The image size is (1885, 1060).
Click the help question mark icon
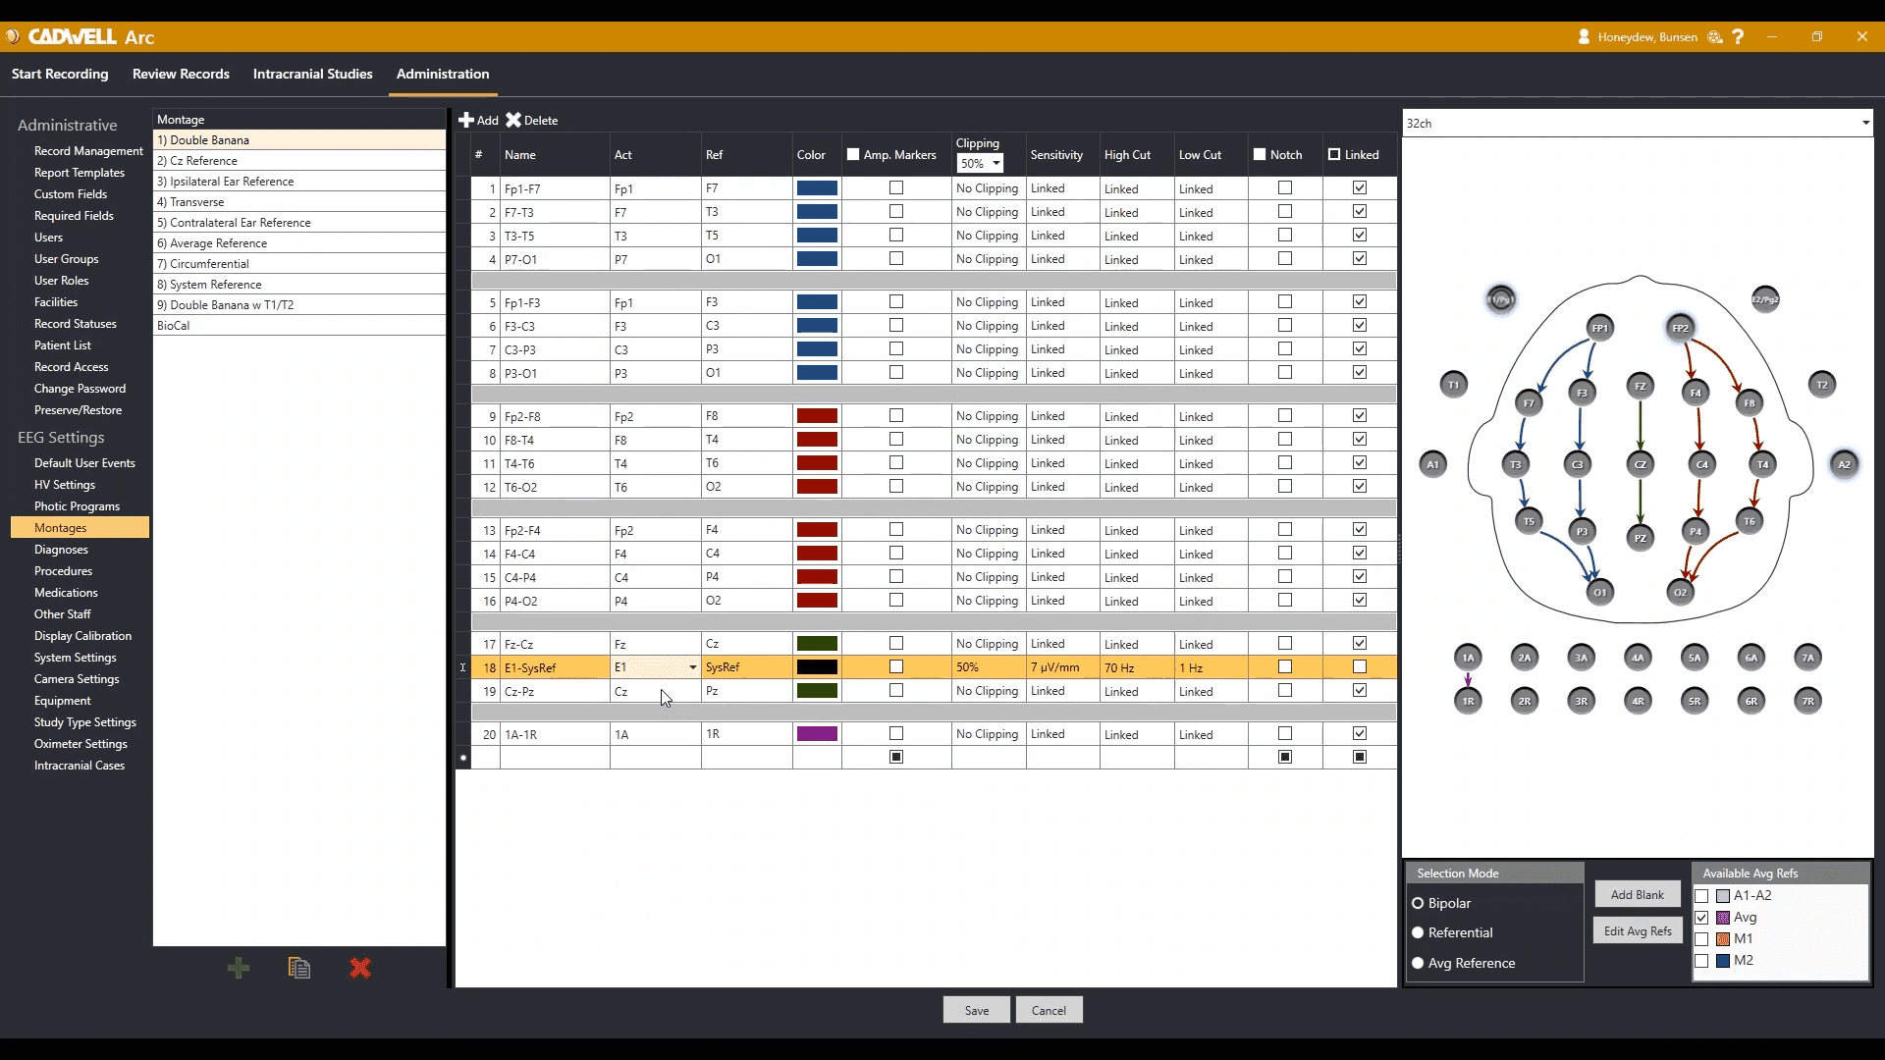click(1739, 37)
